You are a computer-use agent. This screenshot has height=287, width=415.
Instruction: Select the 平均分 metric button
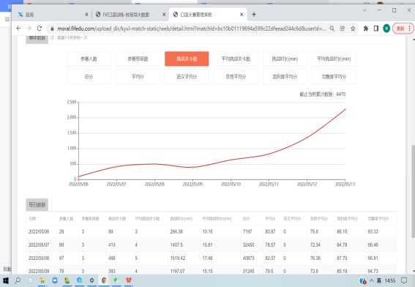pos(138,77)
